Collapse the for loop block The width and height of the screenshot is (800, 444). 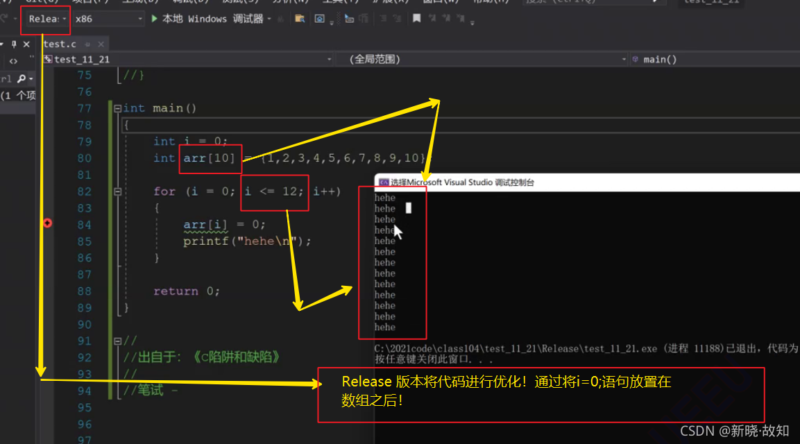coord(117,192)
